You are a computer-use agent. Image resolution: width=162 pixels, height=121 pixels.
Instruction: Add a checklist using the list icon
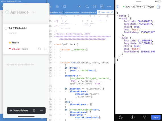(x=45, y=49)
